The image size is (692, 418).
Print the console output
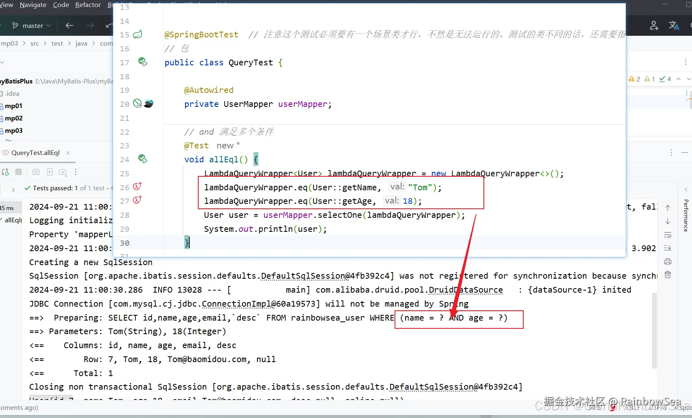668,261
